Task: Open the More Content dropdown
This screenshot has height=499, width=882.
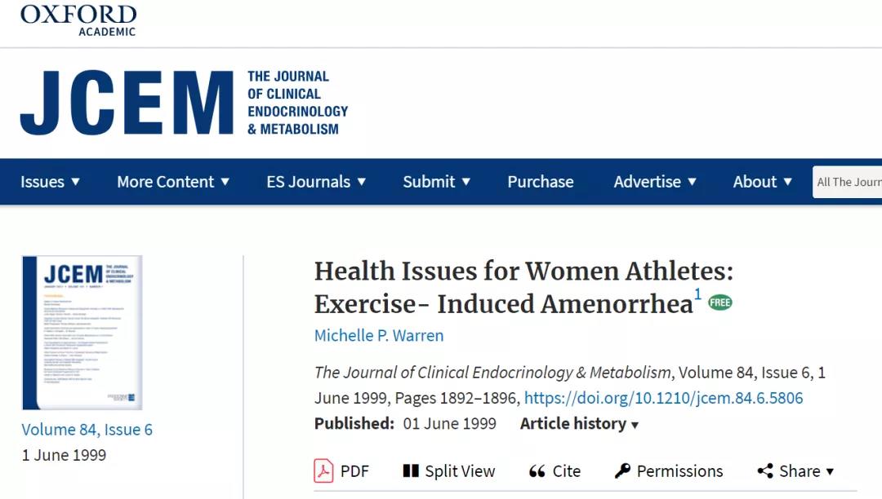Action: coord(173,182)
